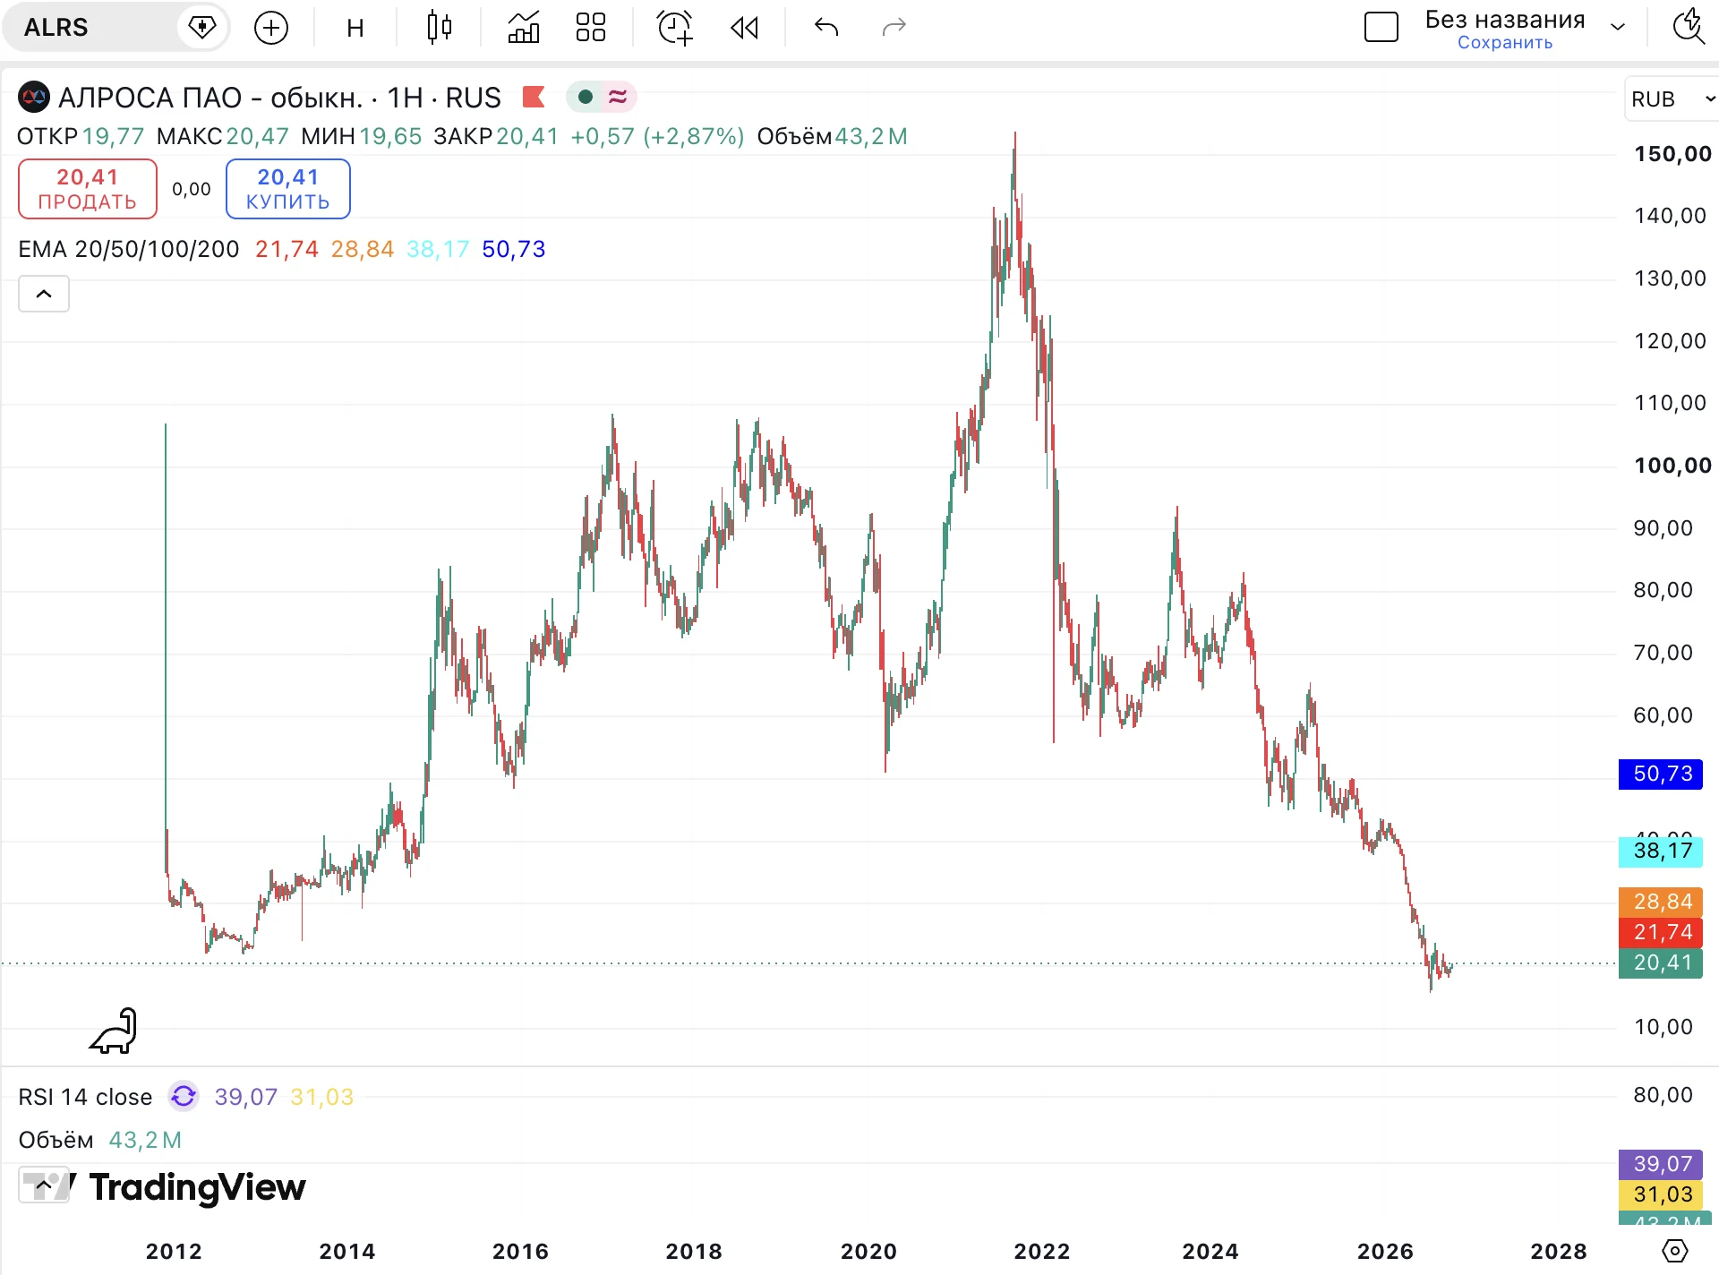Click the RSI refresh circular icon
The image size is (1719, 1275).
184,1096
